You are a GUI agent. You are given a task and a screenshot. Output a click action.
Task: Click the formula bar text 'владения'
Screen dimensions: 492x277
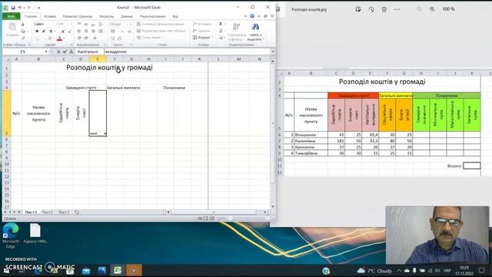(115, 52)
